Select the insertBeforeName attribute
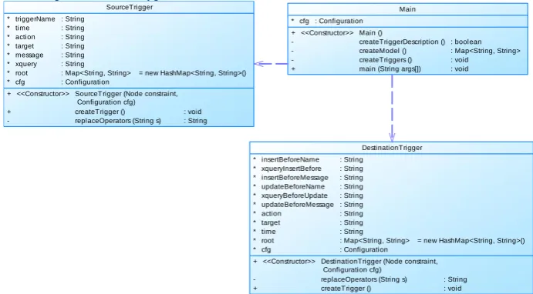533x294 pixels. (x=290, y=159)
